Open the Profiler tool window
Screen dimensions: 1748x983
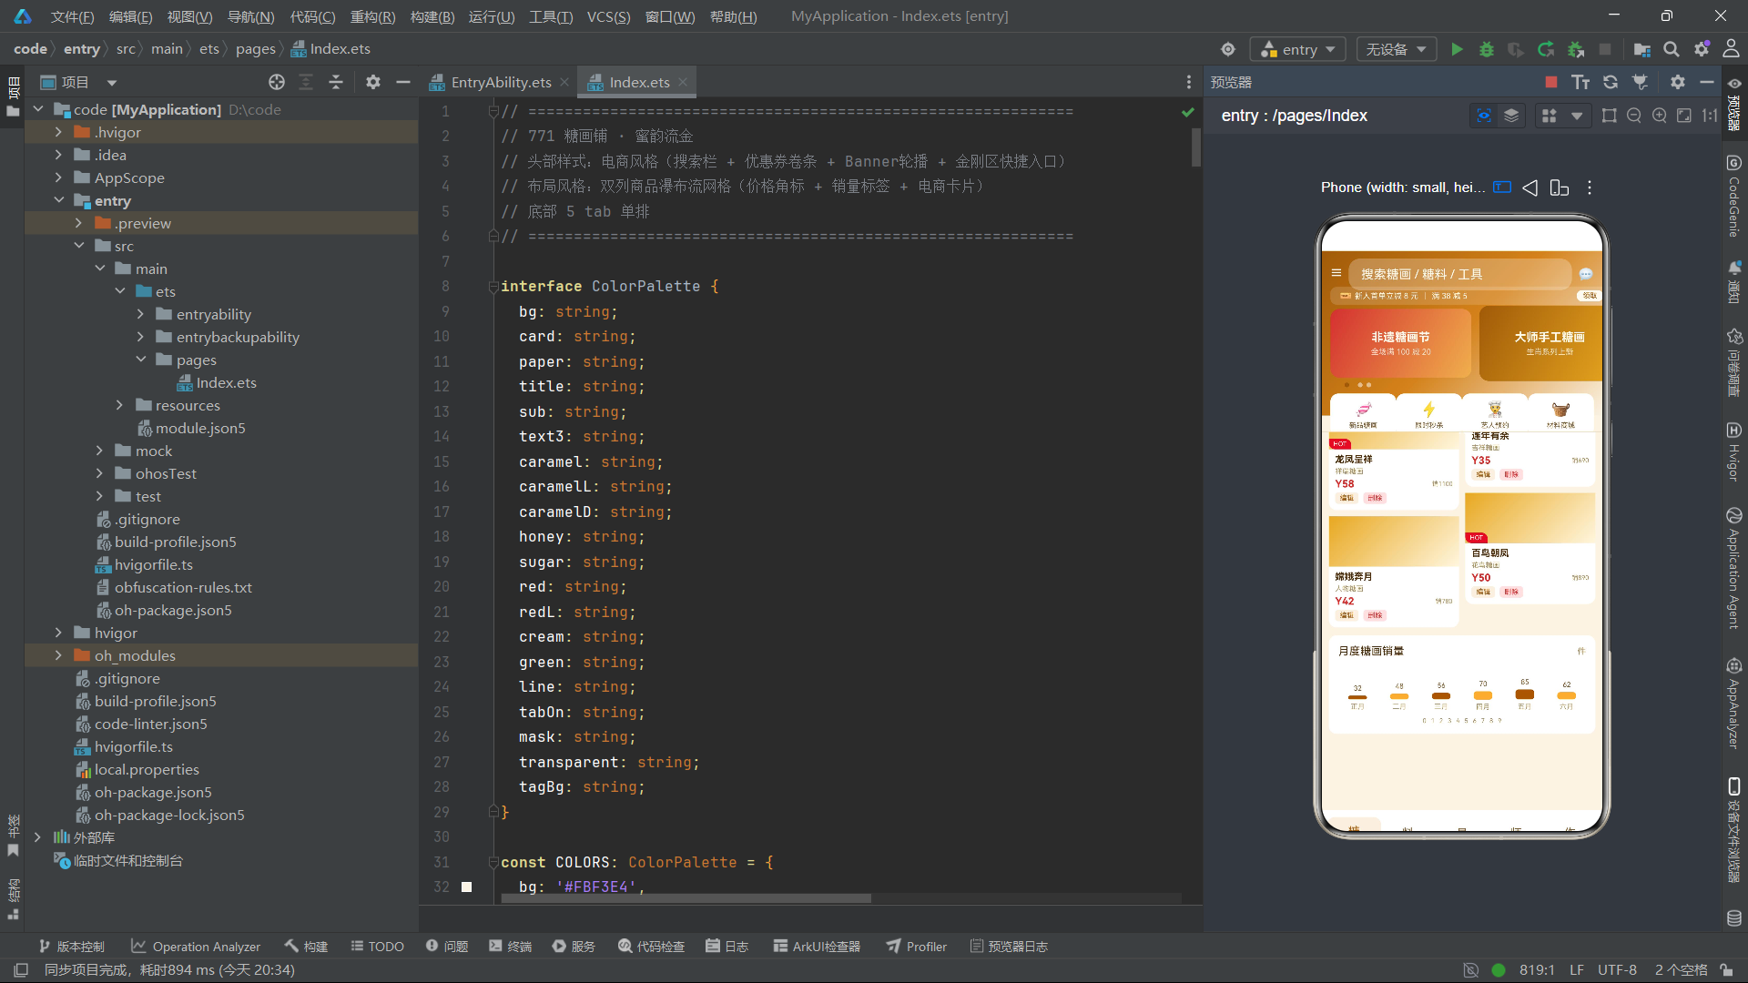click(917, 947)
